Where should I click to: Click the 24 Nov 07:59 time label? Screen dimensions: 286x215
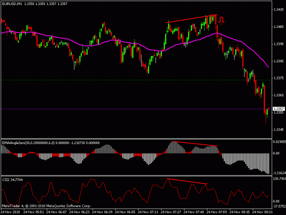click(217, 212)
